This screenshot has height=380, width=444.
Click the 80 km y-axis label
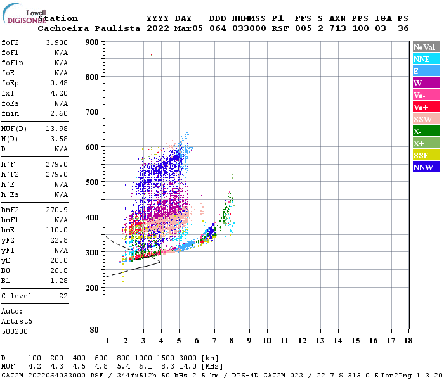(95, 329)
